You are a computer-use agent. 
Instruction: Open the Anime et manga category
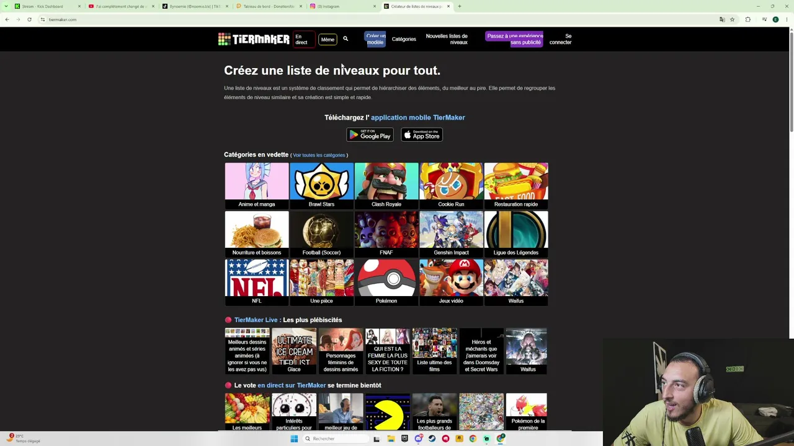point(257,186)
